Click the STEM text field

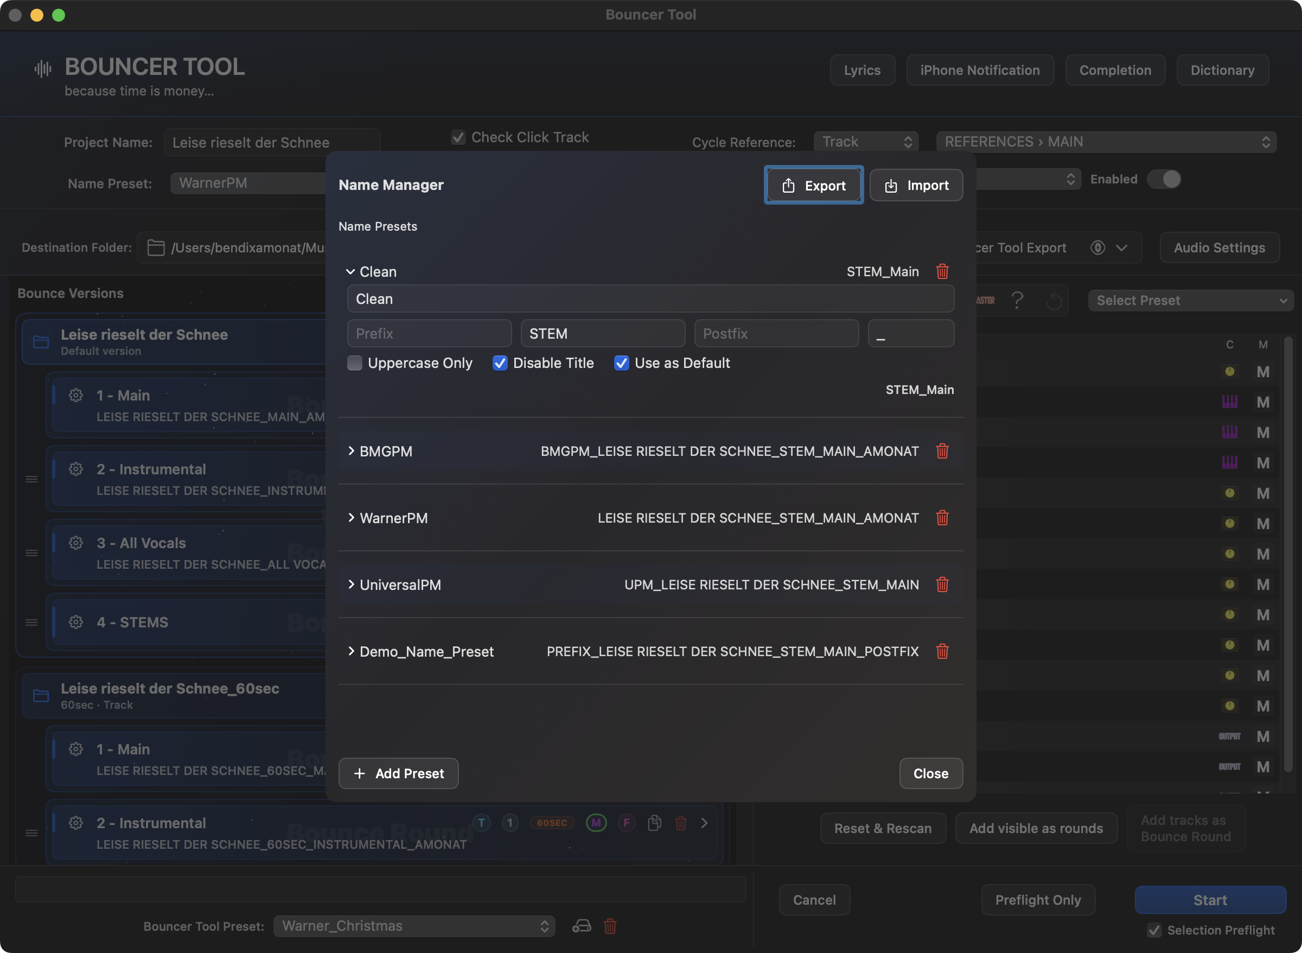(603, 333)
